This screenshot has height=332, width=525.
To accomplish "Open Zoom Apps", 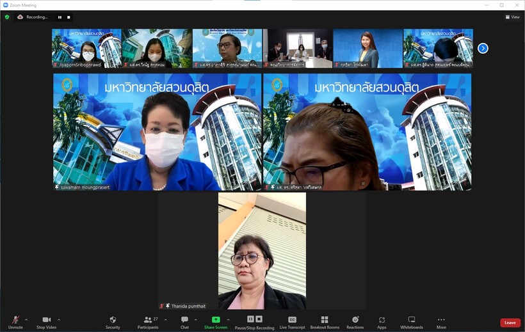I will click(x=382, y=322).
